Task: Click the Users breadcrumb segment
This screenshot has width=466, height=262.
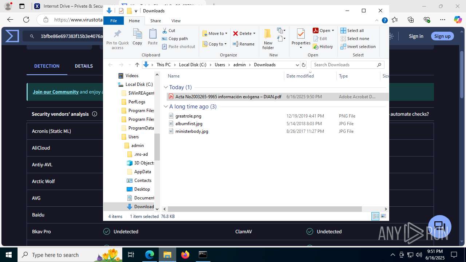Action: tap(220, 65)
